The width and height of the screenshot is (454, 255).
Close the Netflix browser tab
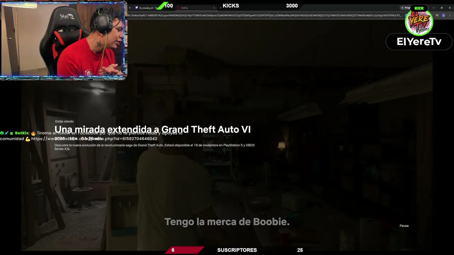[x=214, y=8]
